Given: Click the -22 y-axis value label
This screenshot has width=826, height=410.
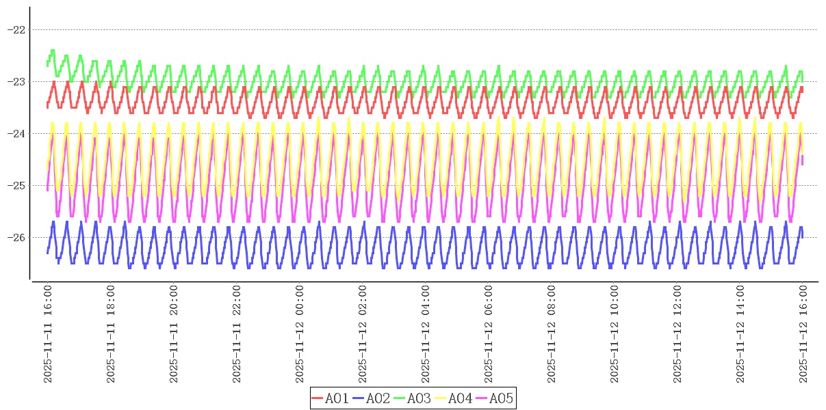Looking at the screenshot, I should point(16,29).
